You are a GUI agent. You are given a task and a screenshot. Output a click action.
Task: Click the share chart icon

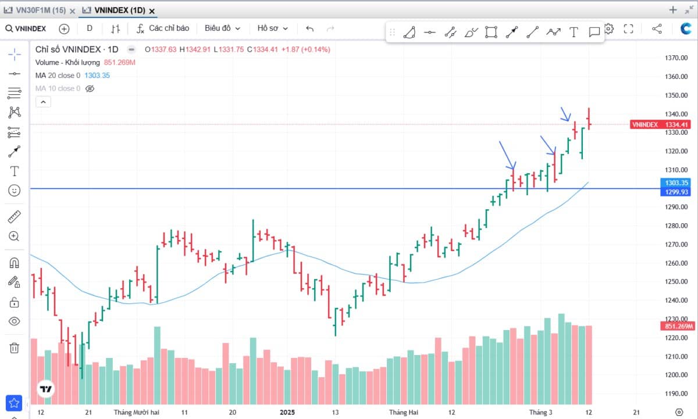[x=657, y=28]
